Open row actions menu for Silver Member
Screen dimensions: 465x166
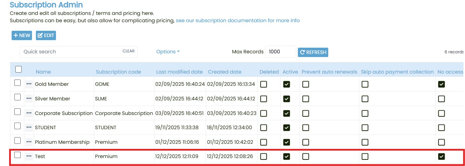point(29,99)
